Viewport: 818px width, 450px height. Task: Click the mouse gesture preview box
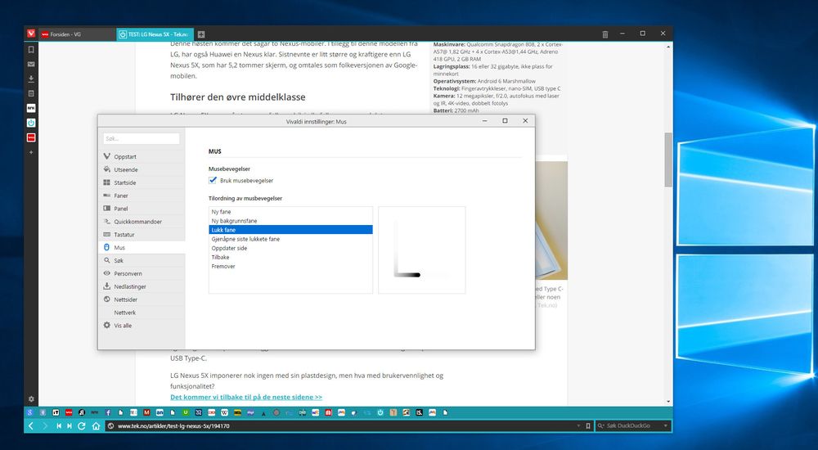422,250
